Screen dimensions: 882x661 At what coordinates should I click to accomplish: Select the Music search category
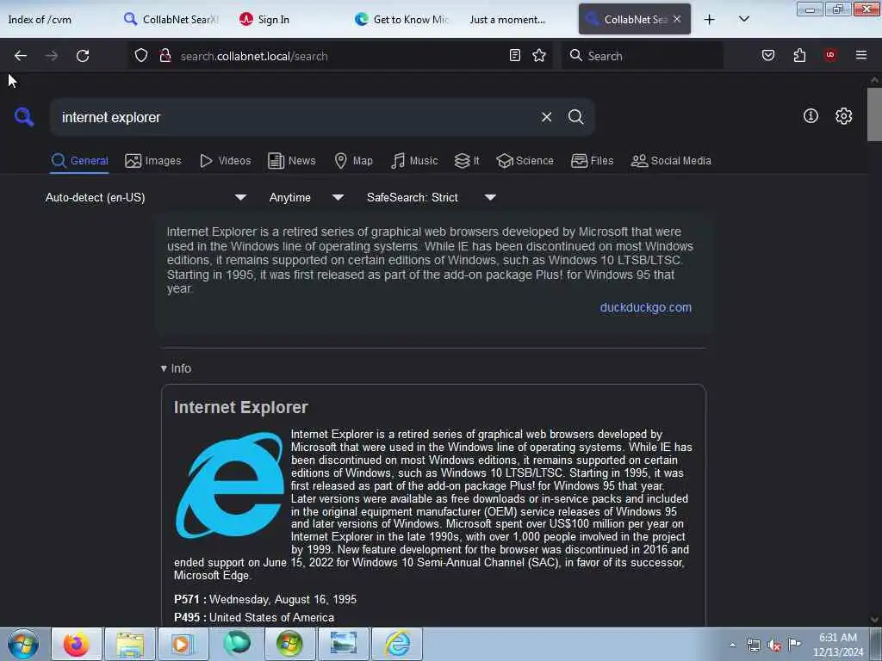pyautogui.click(x=414, y=161)
